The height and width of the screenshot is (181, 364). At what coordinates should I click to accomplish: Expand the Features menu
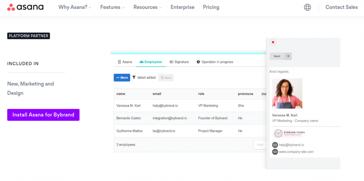[x=112, y=7]
